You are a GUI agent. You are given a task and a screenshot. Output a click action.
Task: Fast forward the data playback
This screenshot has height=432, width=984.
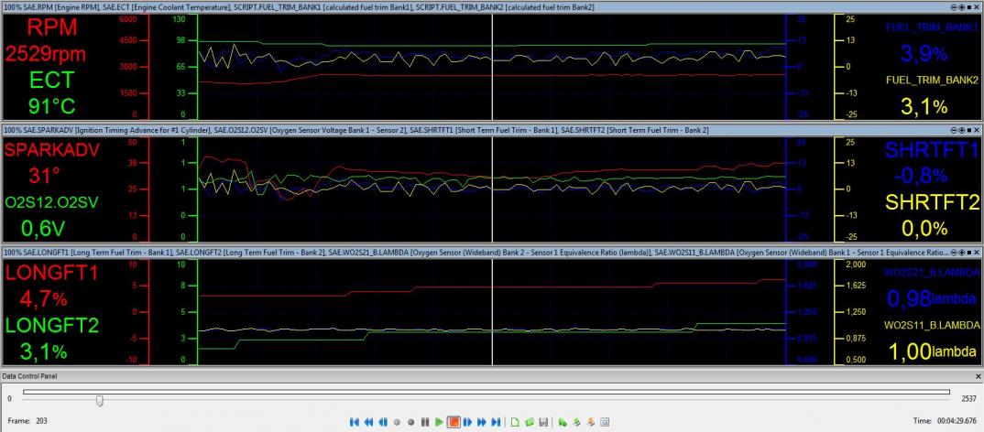pos(481,422)
